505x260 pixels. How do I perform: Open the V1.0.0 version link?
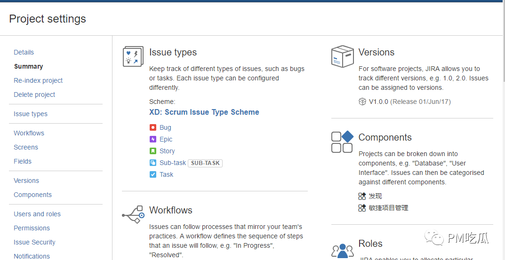tap(378, 102)
